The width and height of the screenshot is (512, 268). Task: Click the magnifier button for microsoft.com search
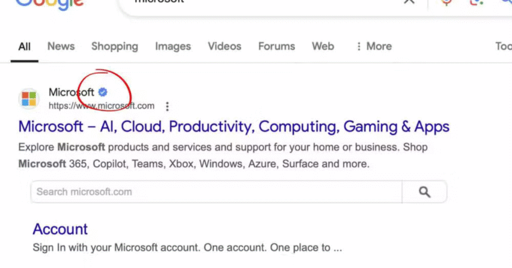pyautogui.click(x=424, y=192)
